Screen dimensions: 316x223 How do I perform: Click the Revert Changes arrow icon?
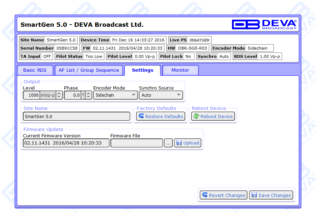[x=205, y=195]
